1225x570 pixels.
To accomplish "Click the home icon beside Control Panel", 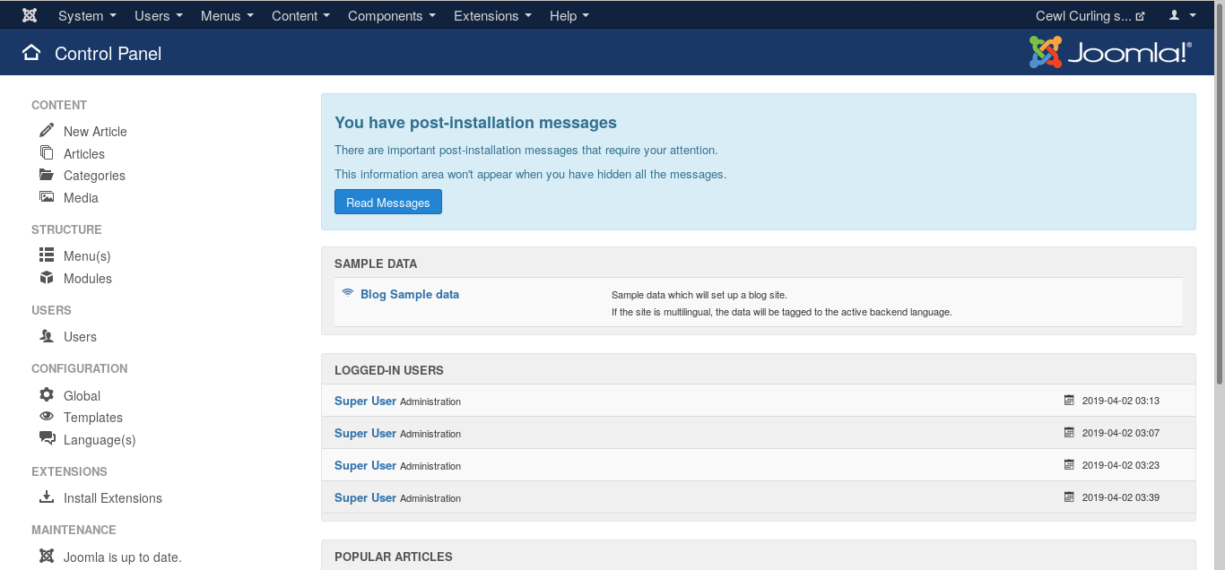I will (31, 53).
